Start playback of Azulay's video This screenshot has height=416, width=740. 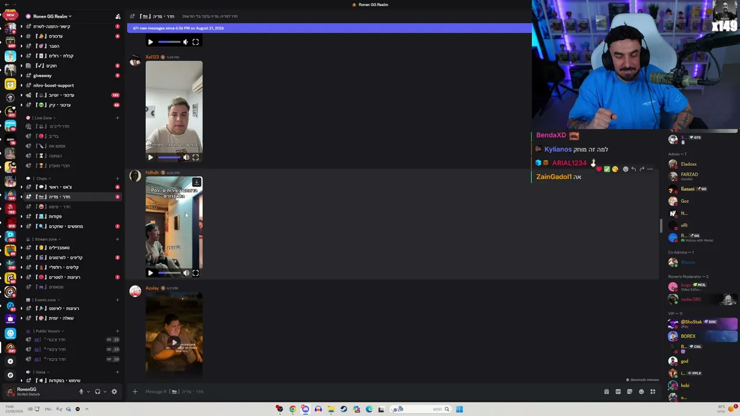tap(174, 343)
